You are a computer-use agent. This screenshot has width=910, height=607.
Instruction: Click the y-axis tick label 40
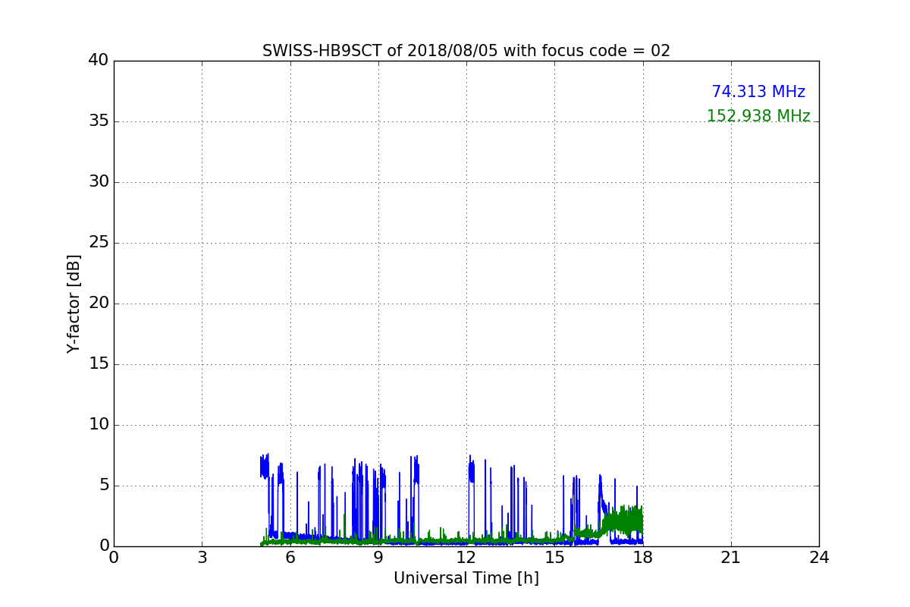99,61
